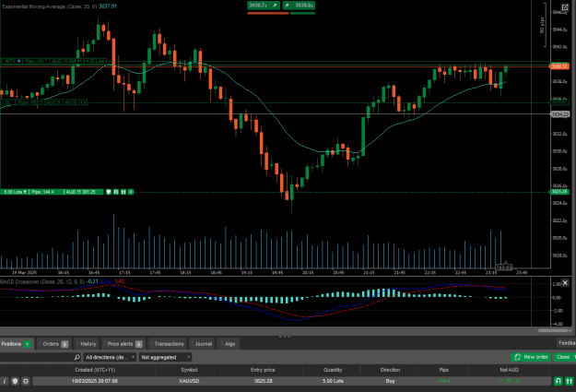Remove stop loss using SL line X icon
This screenshot has height=392, width=576.
point(84,102)
